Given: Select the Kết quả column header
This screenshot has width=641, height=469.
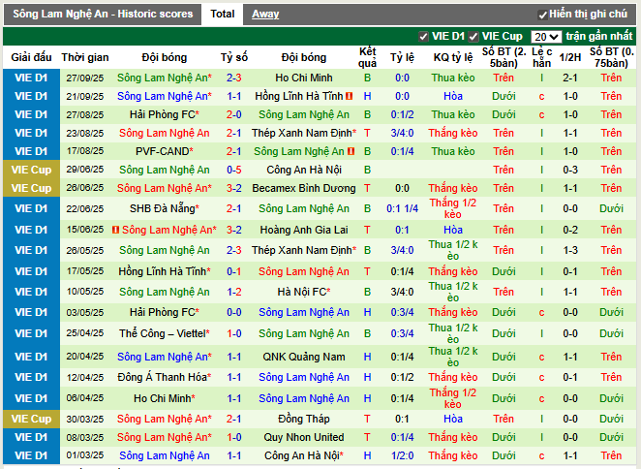Looking at the screenshot, I should pyautogui.click(x=367, y=57).
